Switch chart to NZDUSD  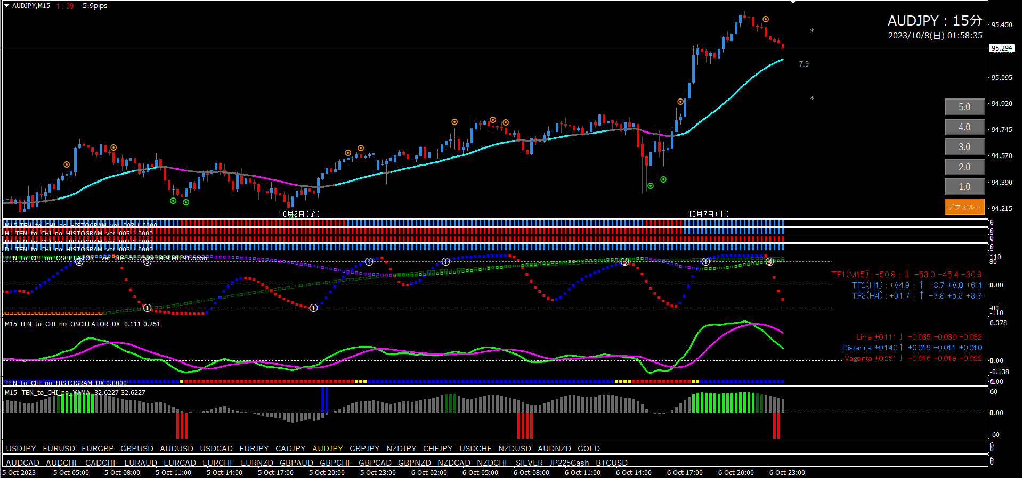pos(515,449)
